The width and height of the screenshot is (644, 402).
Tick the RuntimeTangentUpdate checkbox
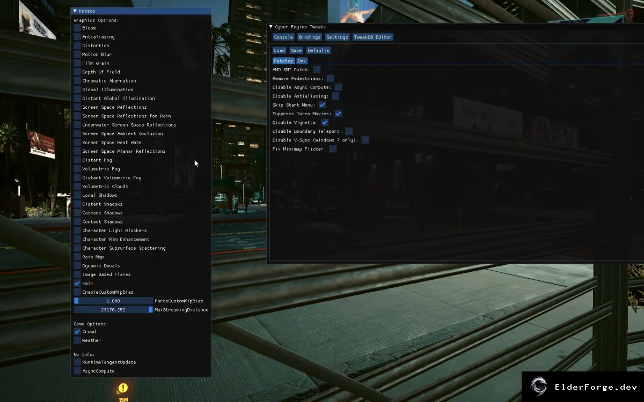[77, 362]
